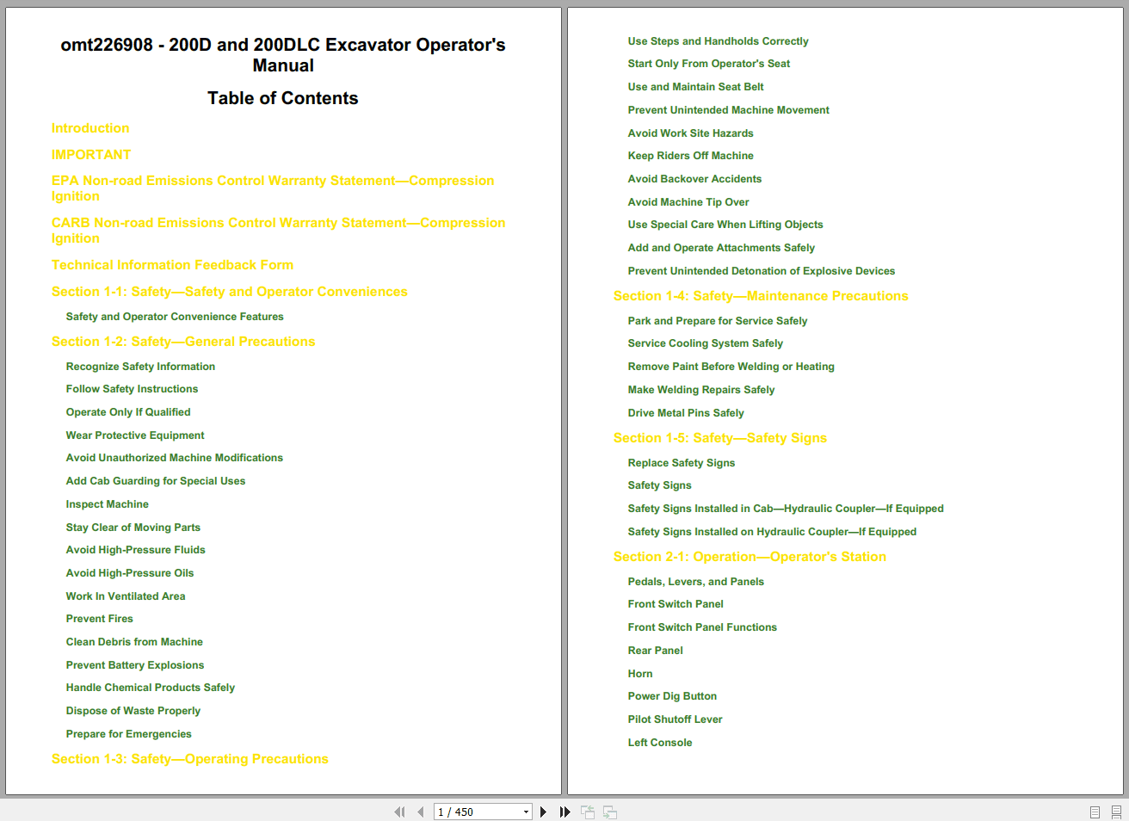This screenshot has height=821, width=1129.
Task: Jump to the last page button
Action: click(x=564, y=812)
